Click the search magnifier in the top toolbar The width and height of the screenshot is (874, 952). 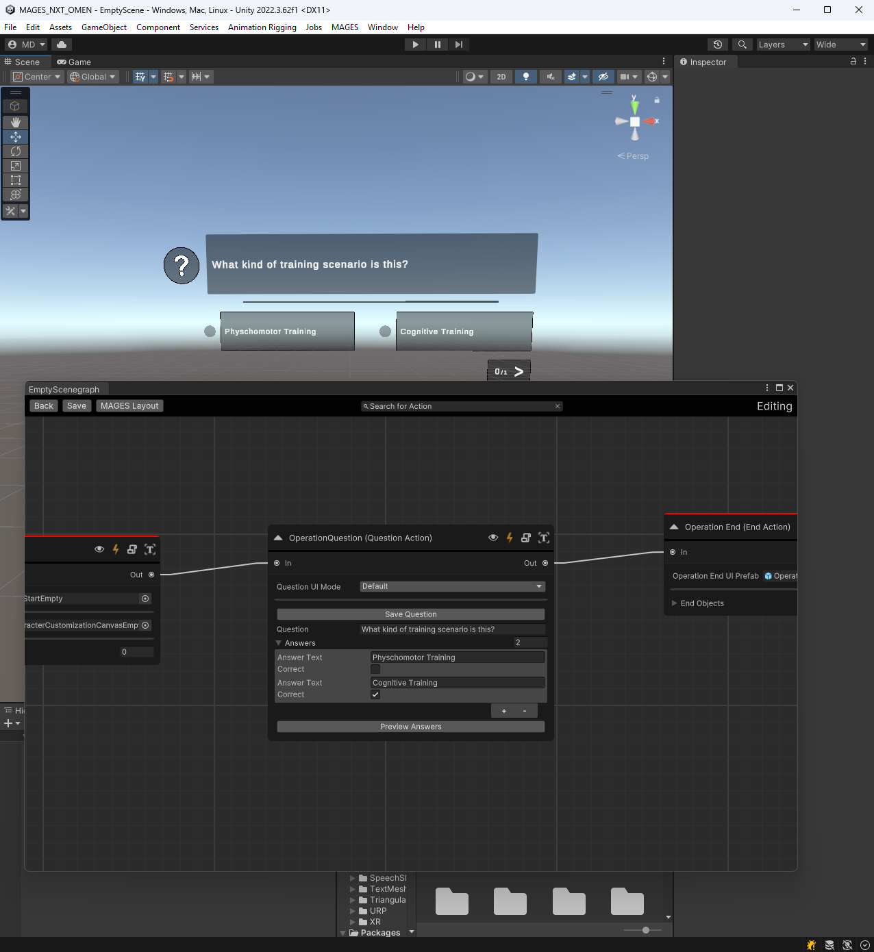click(x=742, y=44)
